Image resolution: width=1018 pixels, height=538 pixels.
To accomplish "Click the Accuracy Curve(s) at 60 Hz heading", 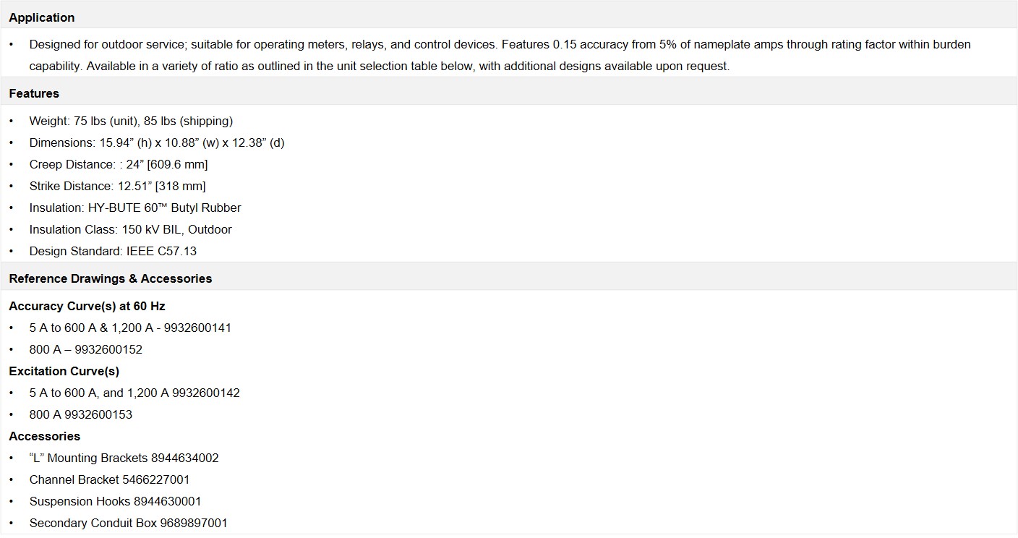I will coord(87,306).
